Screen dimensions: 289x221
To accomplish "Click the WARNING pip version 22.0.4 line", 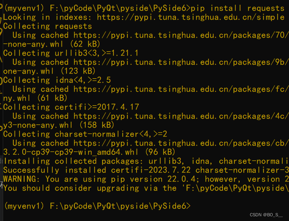I will coord(145,179).
